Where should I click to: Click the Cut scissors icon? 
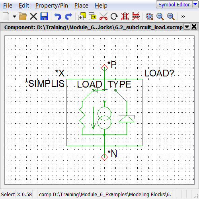click(103, 16)
